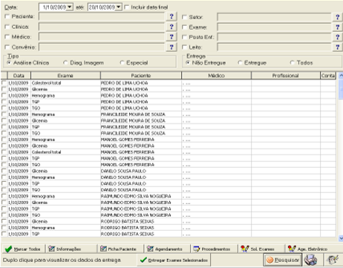Sort by Exame column header
The height and width of the screenshot is (268, 343).
65,76
